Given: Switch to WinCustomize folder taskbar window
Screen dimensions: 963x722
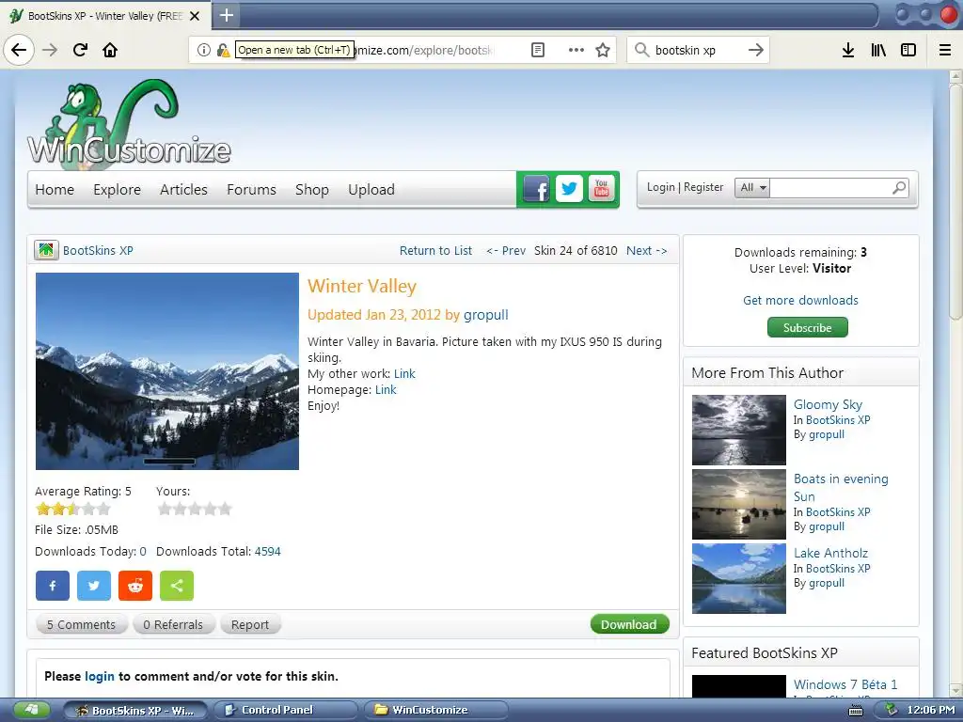Looking at the screenshot, I should (x=436, y=711).
